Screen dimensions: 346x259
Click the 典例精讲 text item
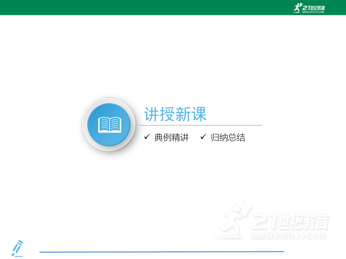pyautogui.click(x=171, y=137)
